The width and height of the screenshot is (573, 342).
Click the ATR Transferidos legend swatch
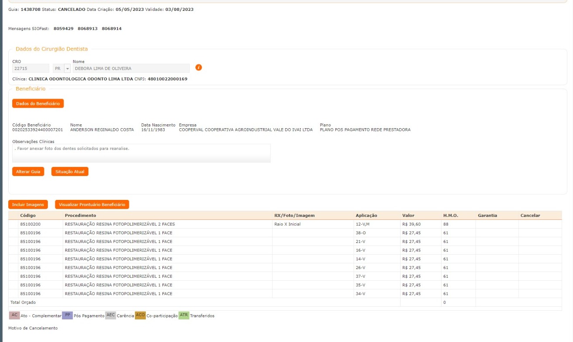[184, 315]
